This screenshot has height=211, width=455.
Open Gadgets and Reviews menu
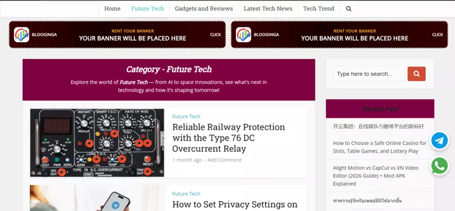204,9
